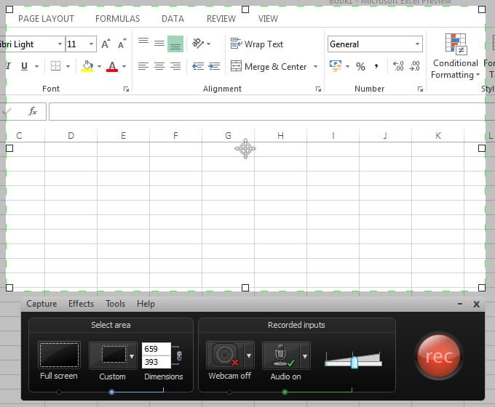The height and width of the screenshot is (407, 495).
Task: Click the height field showing 393
Action: (x=157, y=362)
